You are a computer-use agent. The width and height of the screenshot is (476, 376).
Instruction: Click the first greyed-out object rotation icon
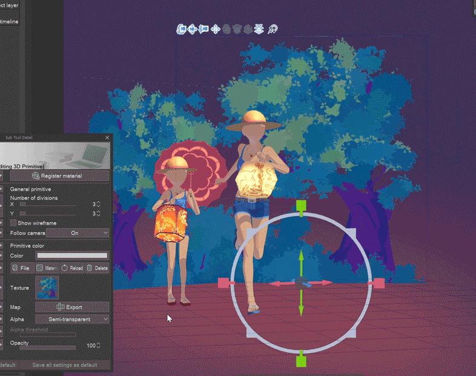[x=226, y=29]
